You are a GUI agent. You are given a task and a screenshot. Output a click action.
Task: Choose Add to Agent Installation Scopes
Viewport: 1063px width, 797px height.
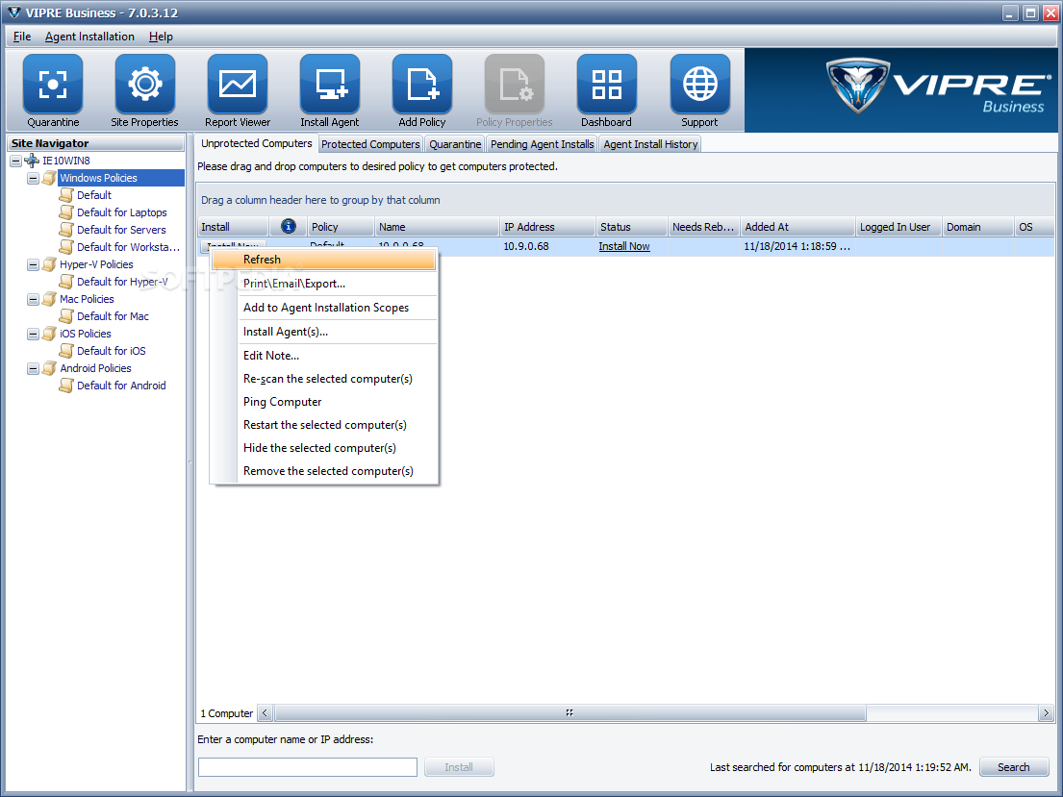[323, 308]
